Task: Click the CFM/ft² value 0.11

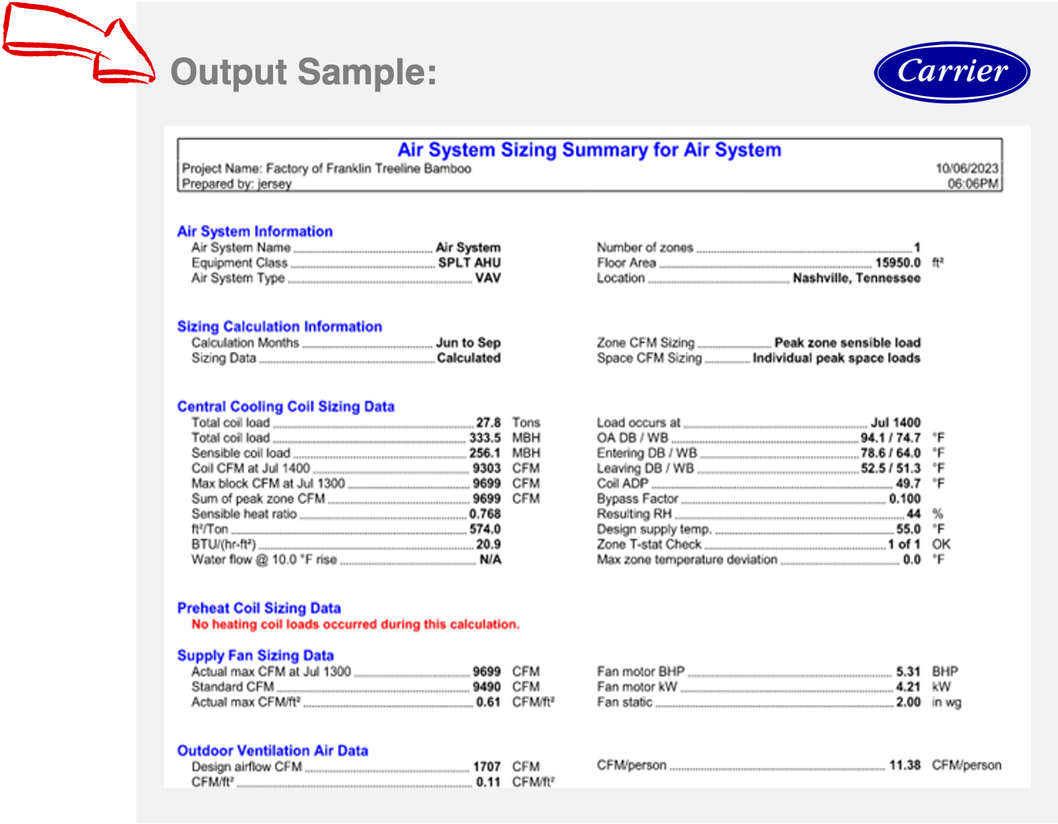Action: 488,781
